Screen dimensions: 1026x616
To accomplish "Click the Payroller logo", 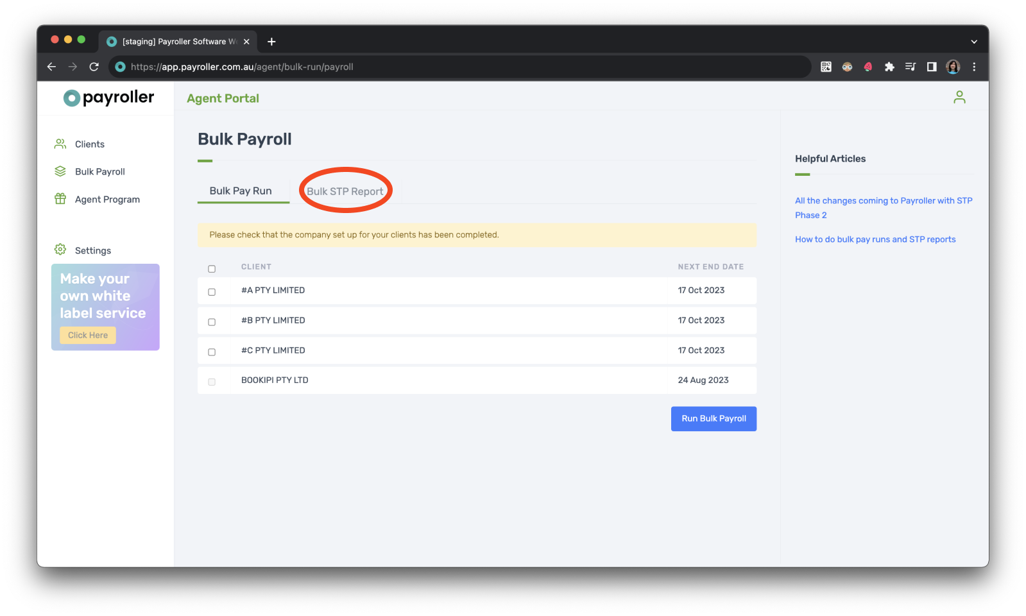I will click(108, 98).
